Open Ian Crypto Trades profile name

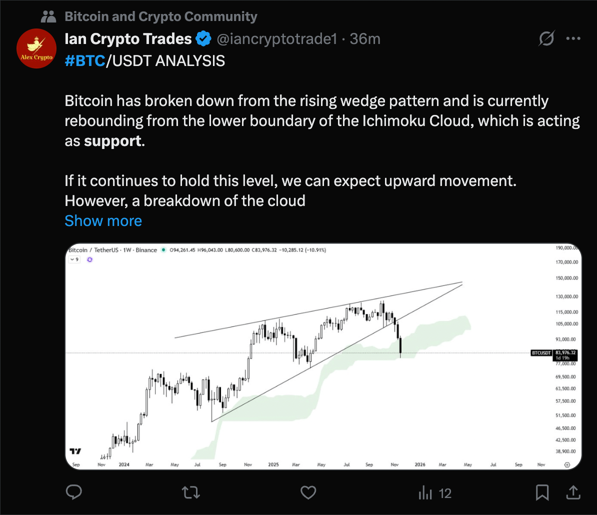(128, 38)
